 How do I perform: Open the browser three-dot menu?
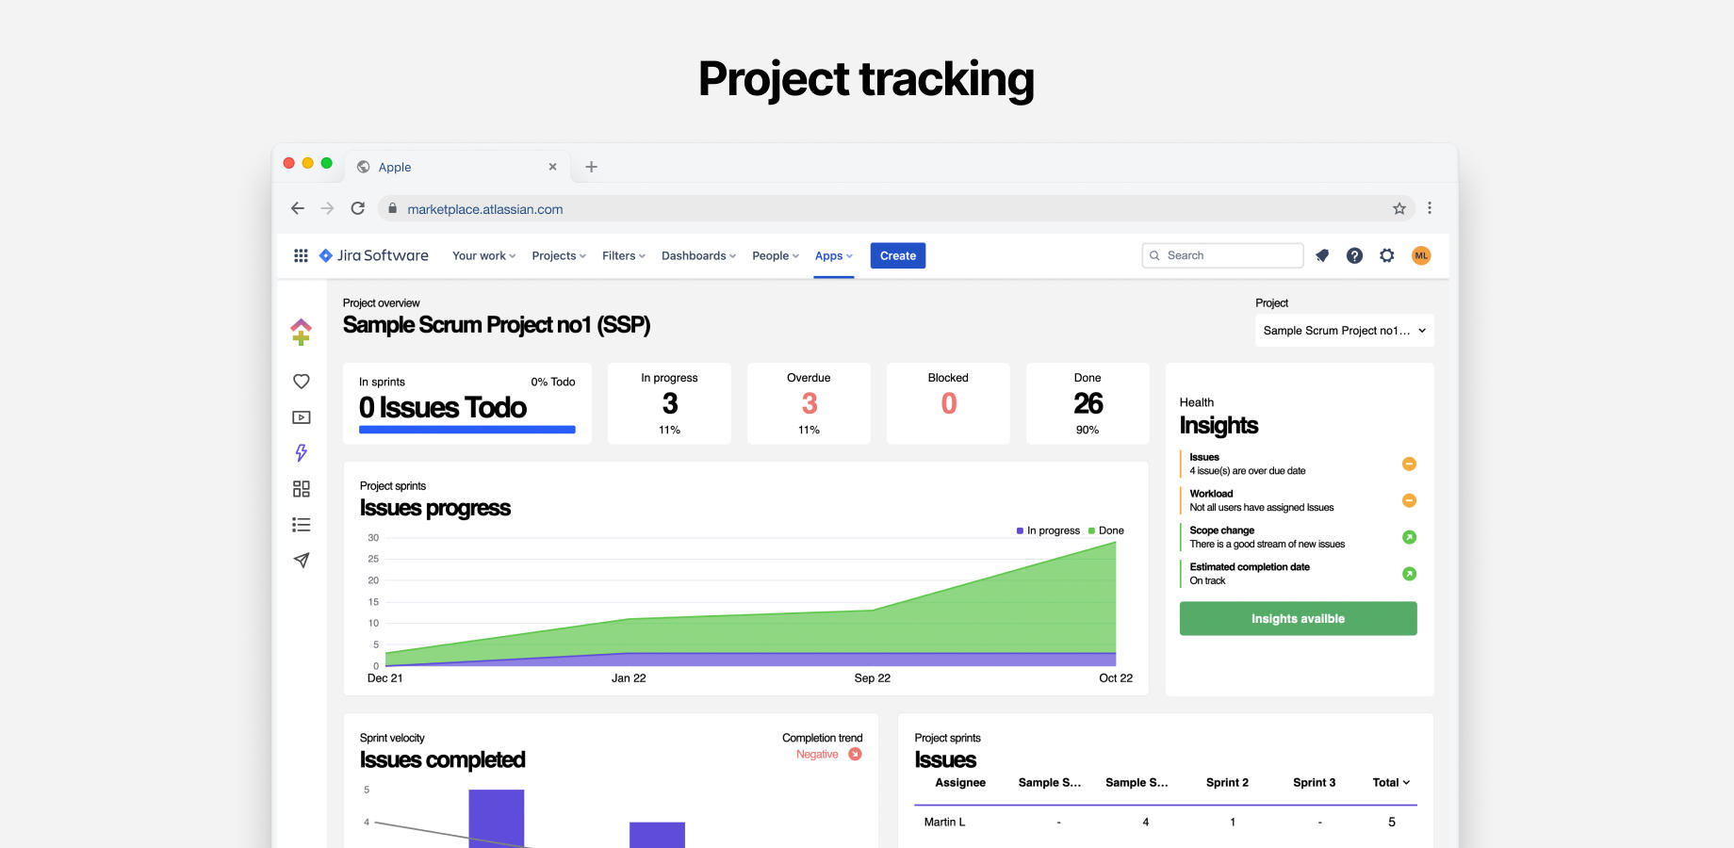click(x=1430, y=208)
